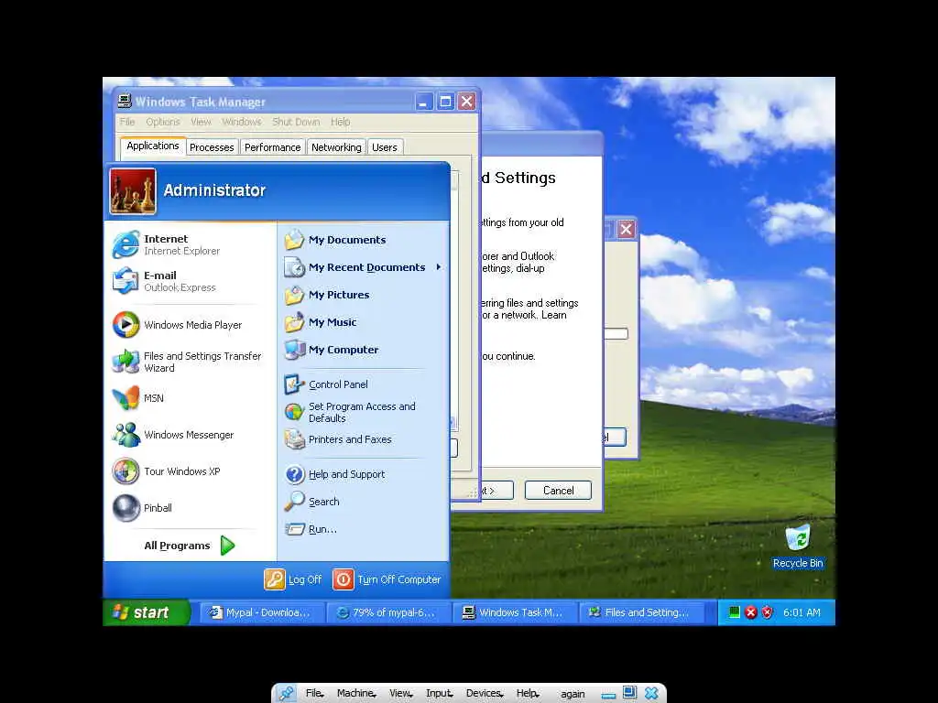Switch to Files and Settings taskbar button
The height and width of the screenshot is (703, 938).
[640, 612]
